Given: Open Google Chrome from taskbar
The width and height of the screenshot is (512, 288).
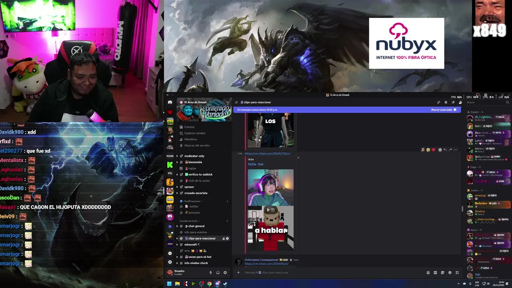Looking at the screenshot, I should click(x=209, y=284).
